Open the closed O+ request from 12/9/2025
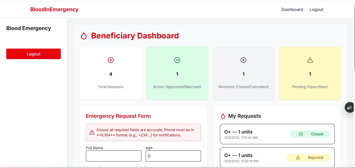Screen dimensions: 355x168 click(251, 134)
